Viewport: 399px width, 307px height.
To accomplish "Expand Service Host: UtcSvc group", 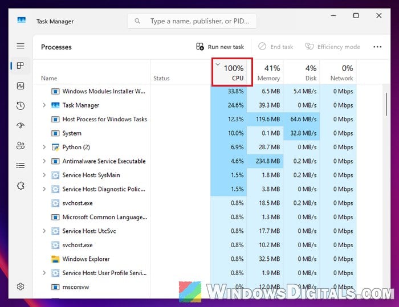I will [x=44, y=231].
